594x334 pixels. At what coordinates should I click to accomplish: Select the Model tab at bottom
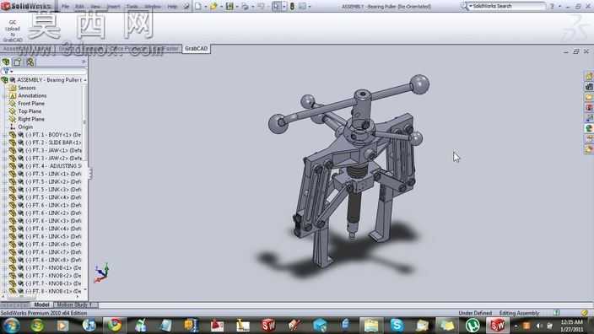(x=41, y=304)
